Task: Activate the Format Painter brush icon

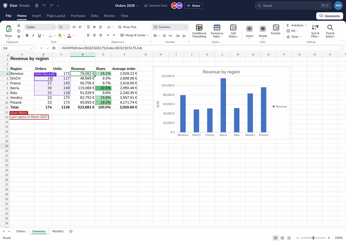Action: (19, 37)
